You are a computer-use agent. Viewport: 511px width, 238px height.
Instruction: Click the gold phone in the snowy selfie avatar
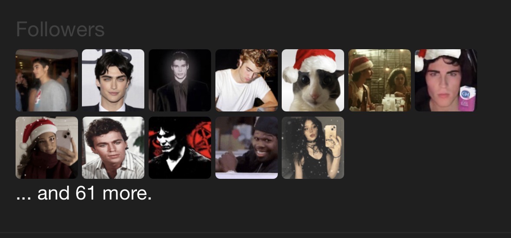[x=330, y=136]
